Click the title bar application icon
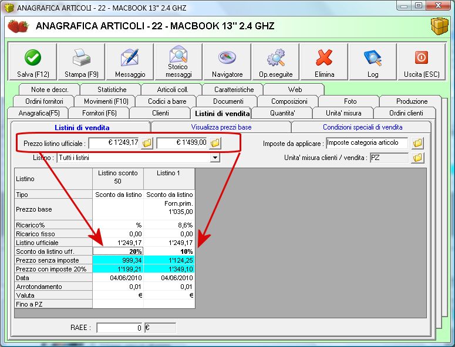Image resolution: width=455 pixels, height=347 pixels. pyautogui.click(x=9, y=8)
